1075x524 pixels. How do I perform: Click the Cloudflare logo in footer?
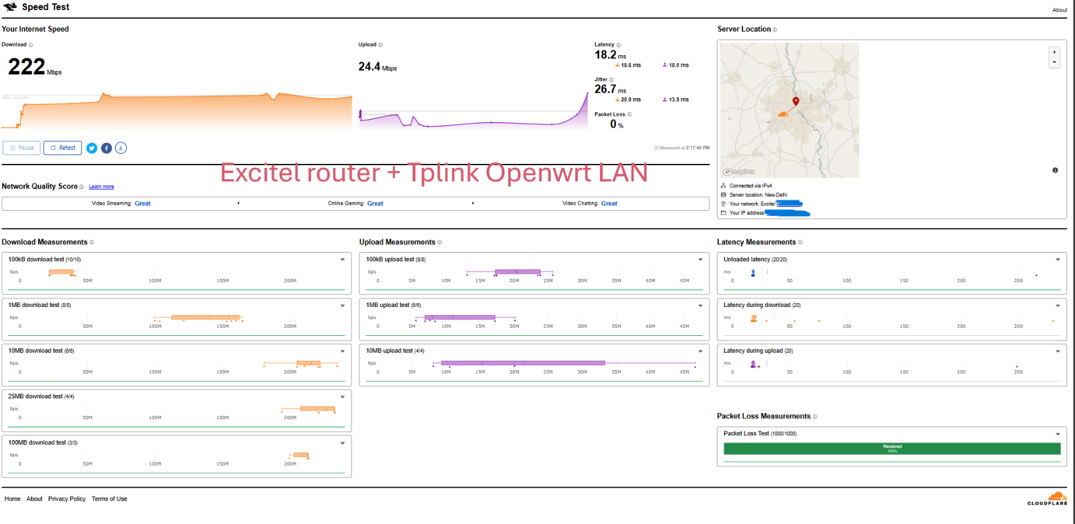[1047, 498]
